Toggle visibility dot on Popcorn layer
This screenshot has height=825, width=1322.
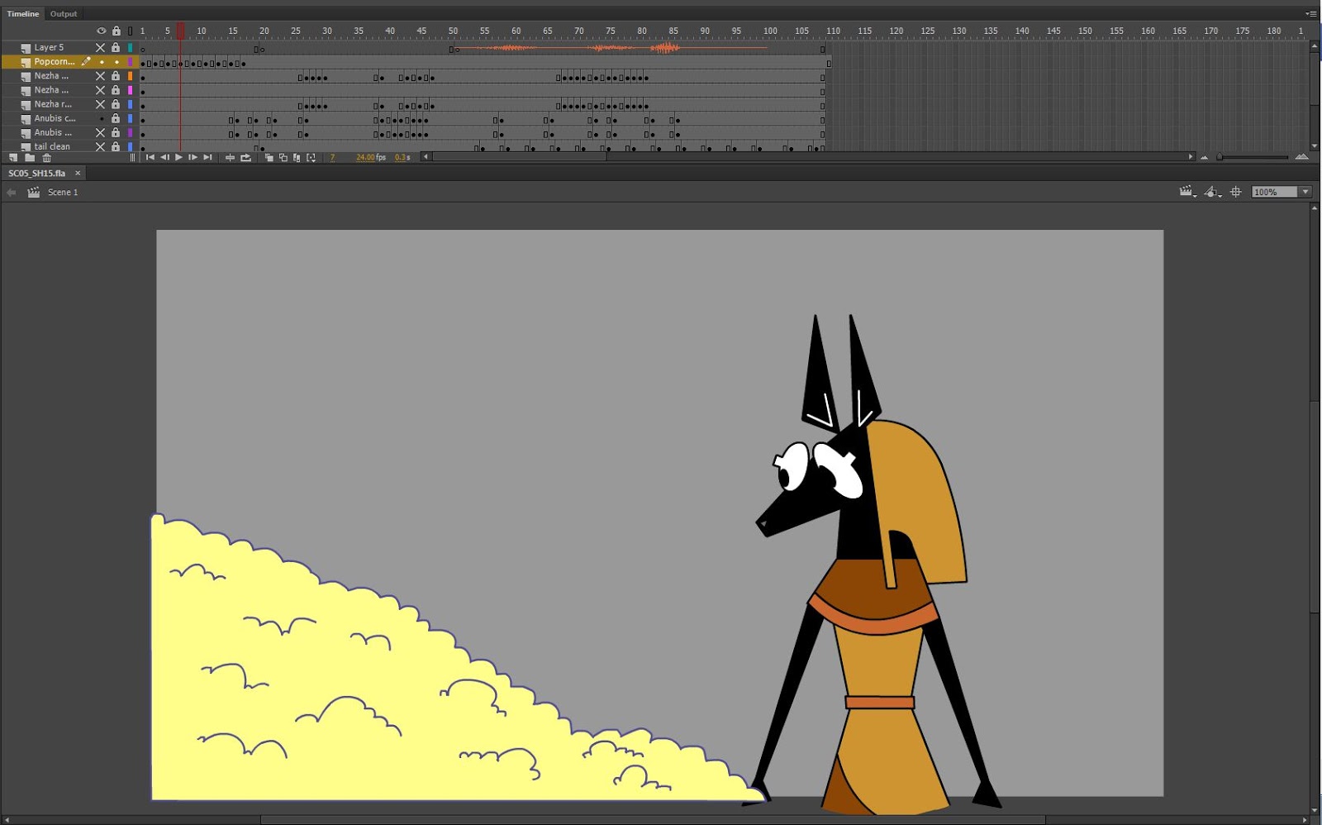pos(102,62)
